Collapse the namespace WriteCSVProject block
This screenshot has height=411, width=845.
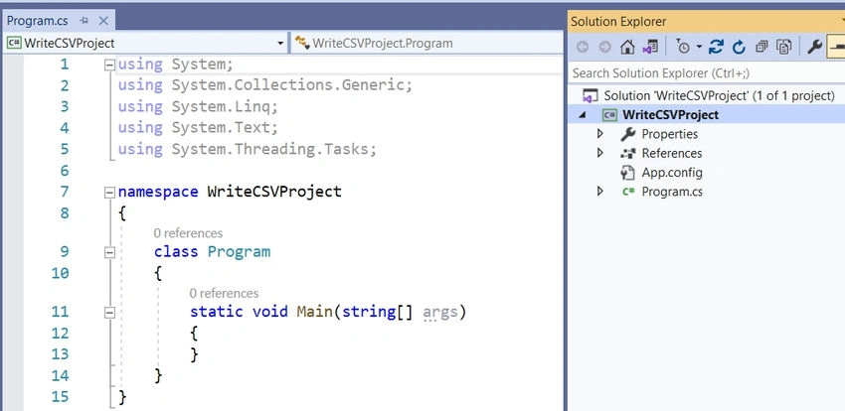point(109,192)
